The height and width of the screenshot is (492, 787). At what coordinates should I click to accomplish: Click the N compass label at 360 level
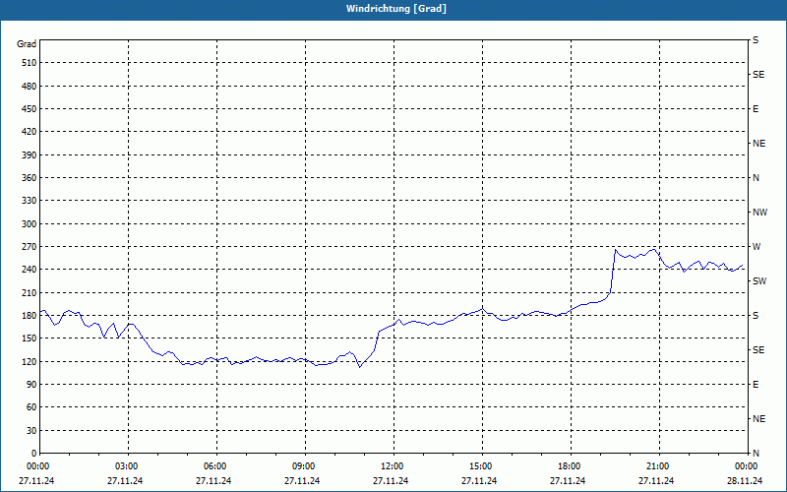pyautogui.click(x=756, y=178)
